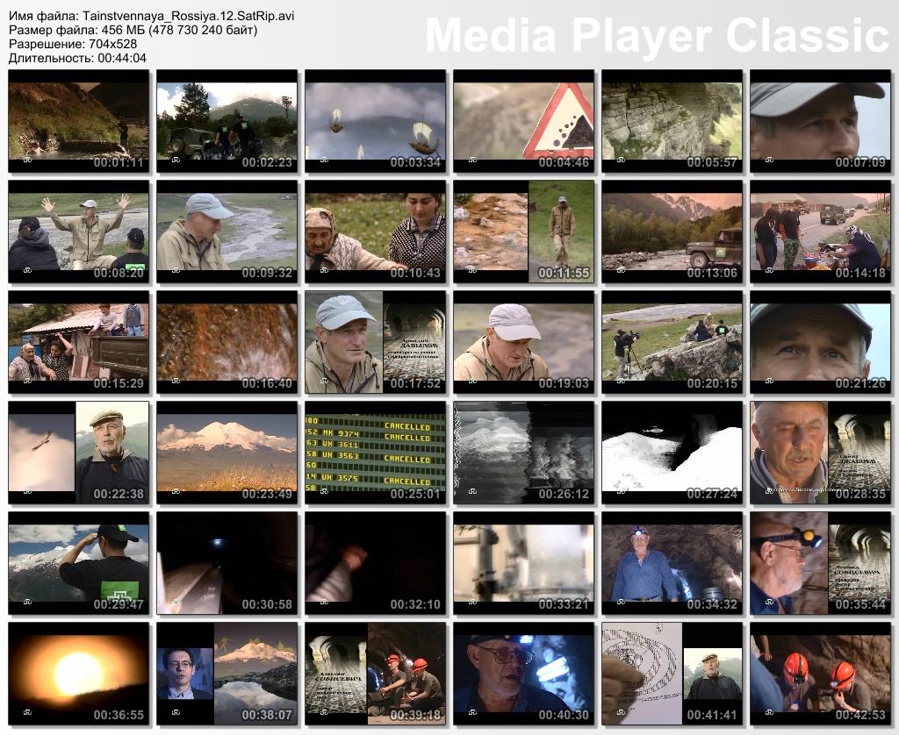Click the bright sun thumbnail at 00:36:55
The width and height of the screenshot is (899, 735).
(79, 674)
